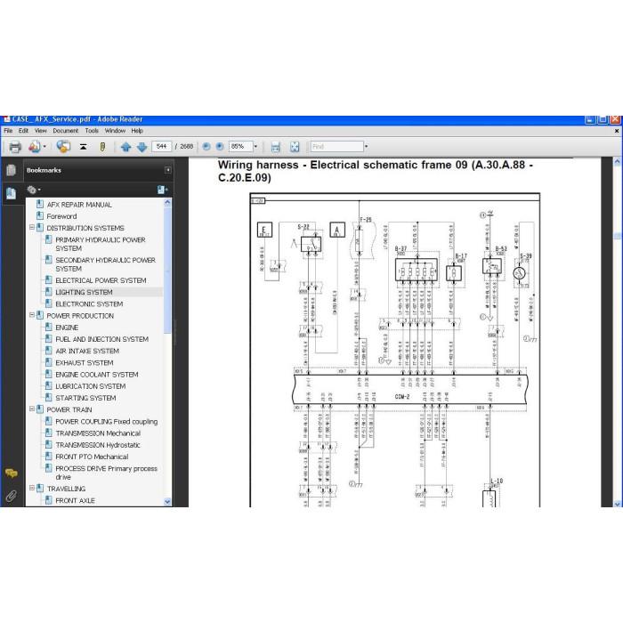Open the Window menu
The width and height of the screenshot is (623, 623).
pos(115,131)
